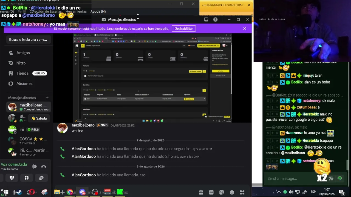Open the 7TV emote menu in chat
351x197 pixels.
click(x=331, y=178)
